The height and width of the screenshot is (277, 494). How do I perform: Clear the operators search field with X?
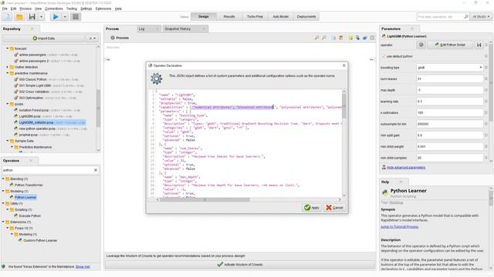(96, 170)
